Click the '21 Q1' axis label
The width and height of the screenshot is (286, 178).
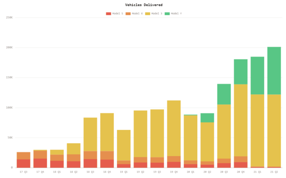[x=257, y=172]
